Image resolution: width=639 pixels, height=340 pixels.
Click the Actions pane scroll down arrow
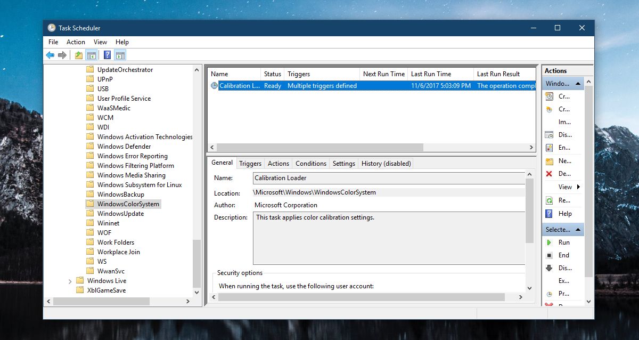point(589,302)
